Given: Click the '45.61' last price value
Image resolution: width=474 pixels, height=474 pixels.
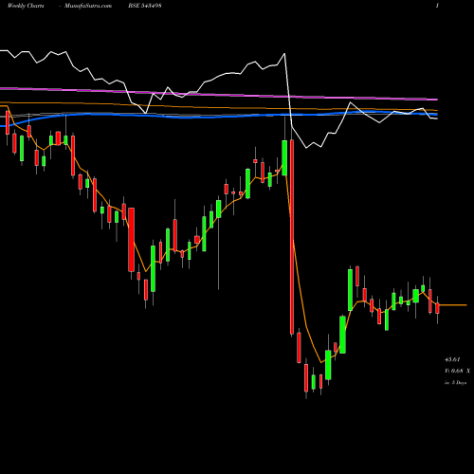Looking at the screenshot, I should (x=452, y=359).
